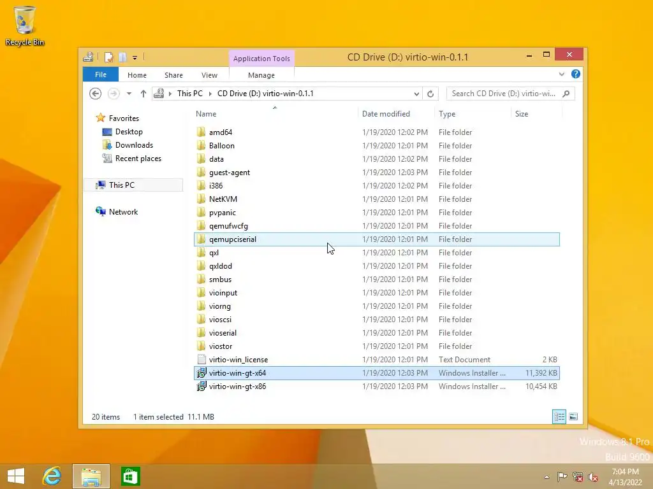This screenshot has height=489, width=653.
Task: Refresh the folder with the Refresh button
Action: (x=430, y=94)
